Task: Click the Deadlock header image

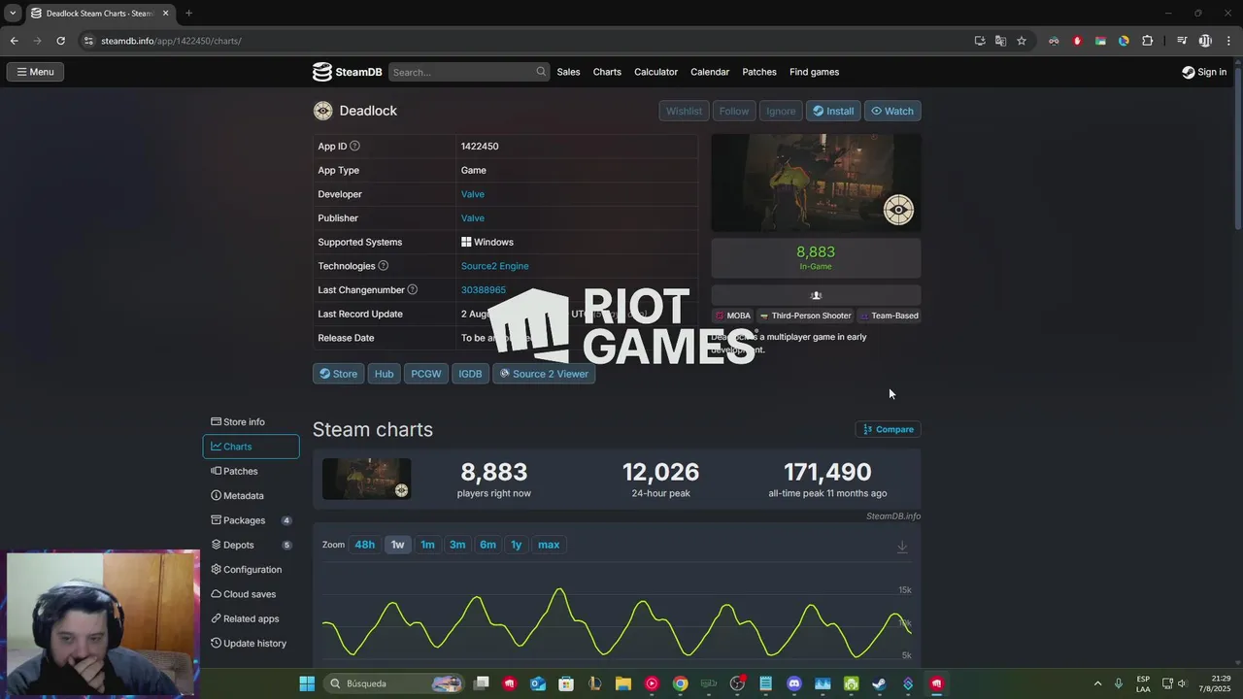Action: tap(816, 183)
